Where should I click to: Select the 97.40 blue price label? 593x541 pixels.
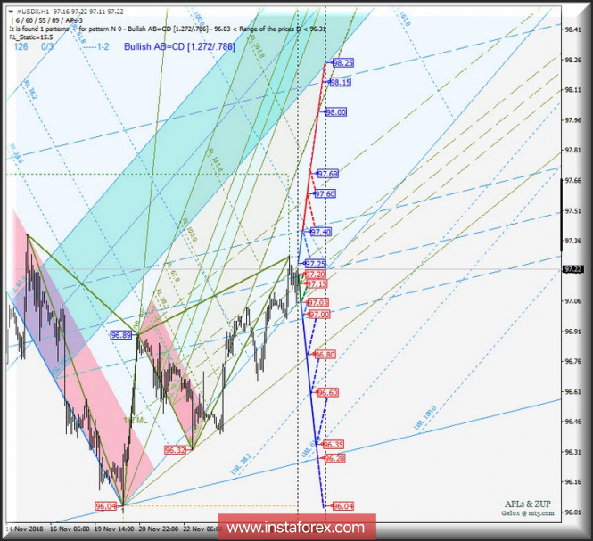pos(321,232)
